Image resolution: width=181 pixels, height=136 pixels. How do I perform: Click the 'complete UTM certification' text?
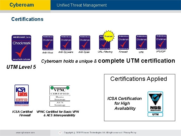click(x=137, y=61)
